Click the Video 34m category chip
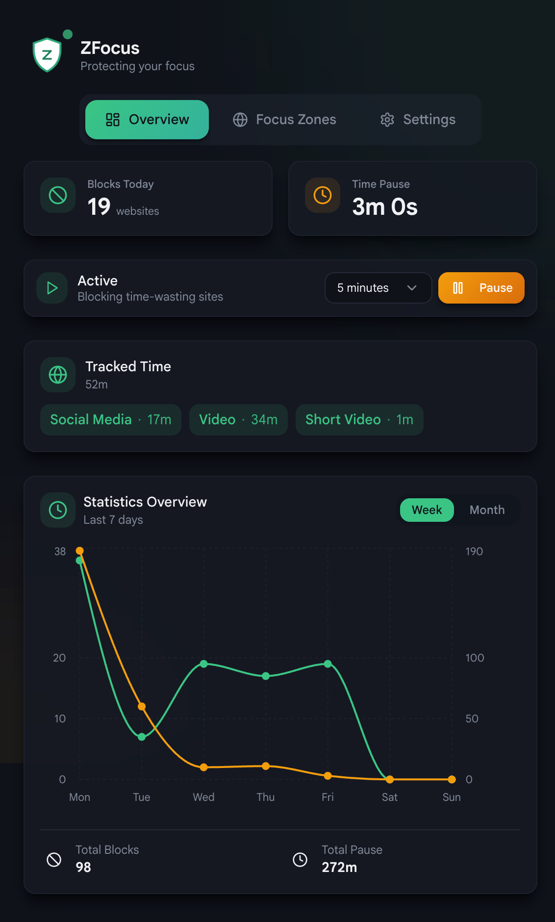 [x=238, y=420]
